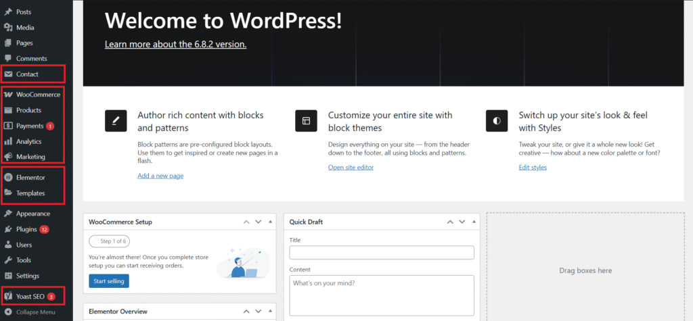This screenshot has height=321, width=693.
Task: Open the Products menu item
Action: click(x=28, y=110)
